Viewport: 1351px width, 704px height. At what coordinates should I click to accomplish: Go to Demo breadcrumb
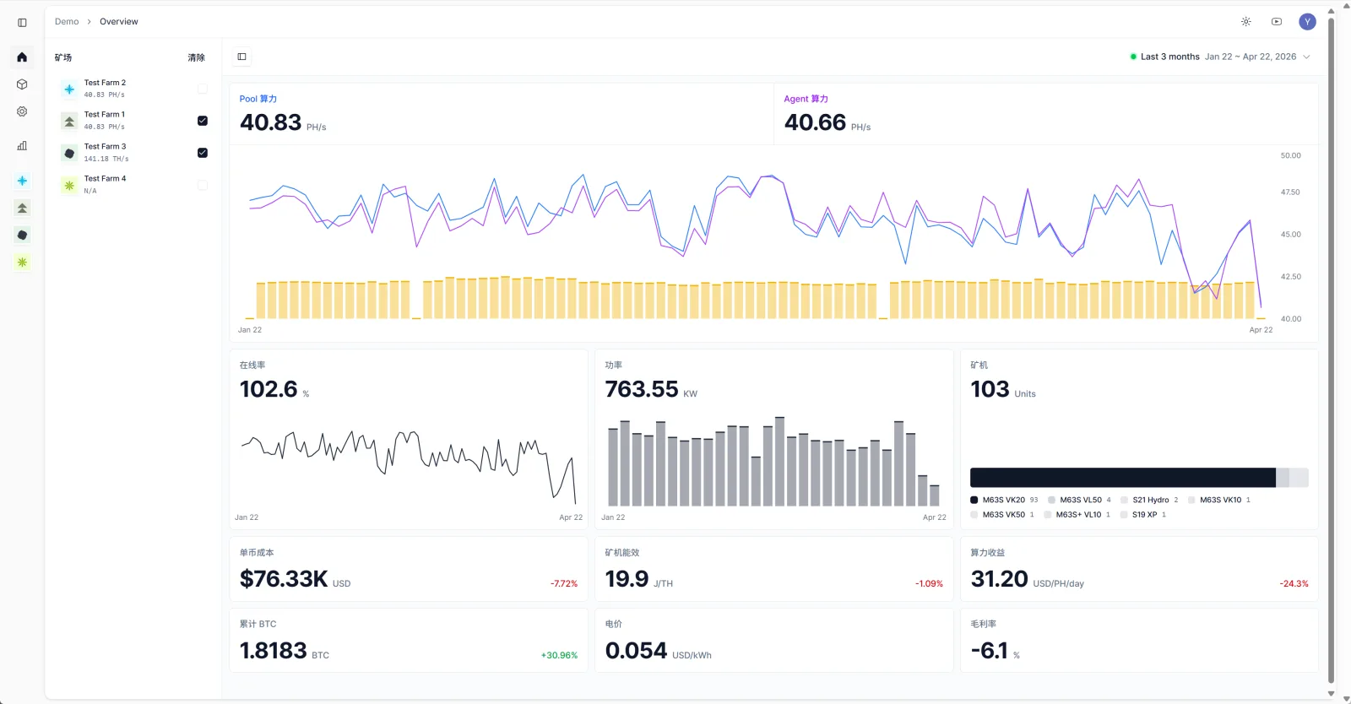pyautogui.click(x=67, y=22)
